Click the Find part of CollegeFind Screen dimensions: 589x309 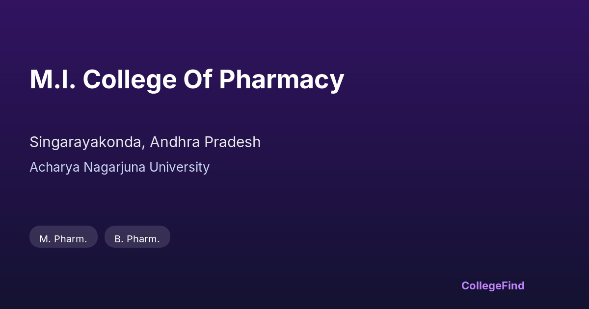tap(513, 285)
